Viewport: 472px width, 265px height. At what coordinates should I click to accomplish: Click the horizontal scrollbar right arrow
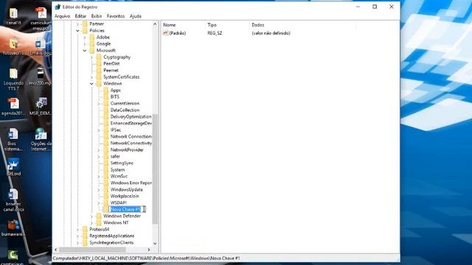coord(149,250)
